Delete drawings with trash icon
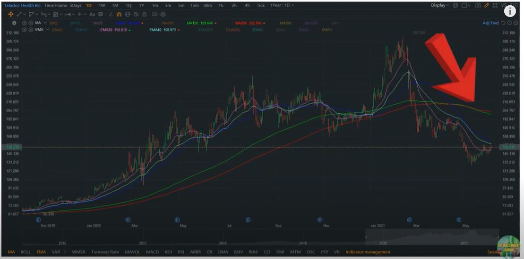524x259 pixels. (144, 14)
